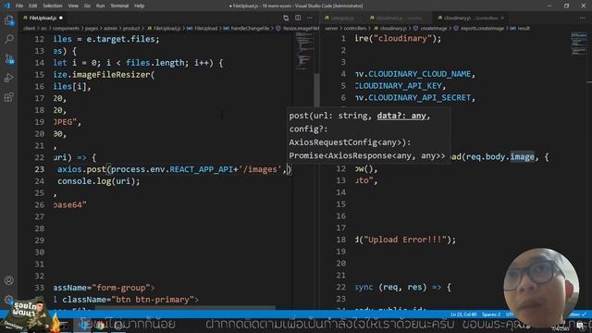
Task: Click "btn btn-primary" className string
Action: click(x=153, y=300)
